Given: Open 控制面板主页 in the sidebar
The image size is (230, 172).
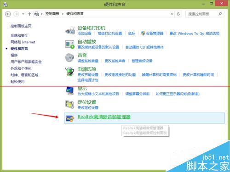Looking at the screenshot, I should [21, 26].
